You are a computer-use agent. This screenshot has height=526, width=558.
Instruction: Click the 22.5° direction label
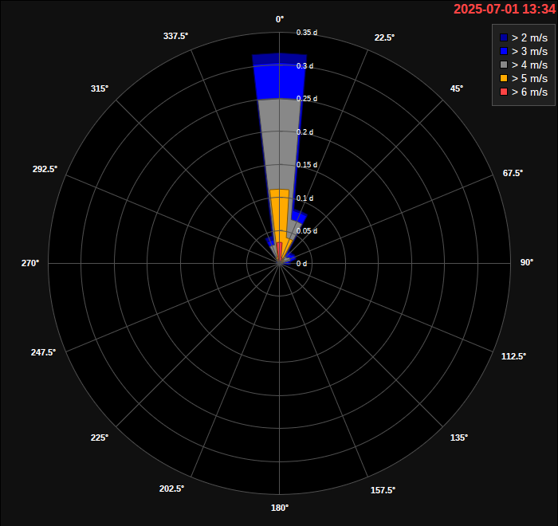point(384,37)
